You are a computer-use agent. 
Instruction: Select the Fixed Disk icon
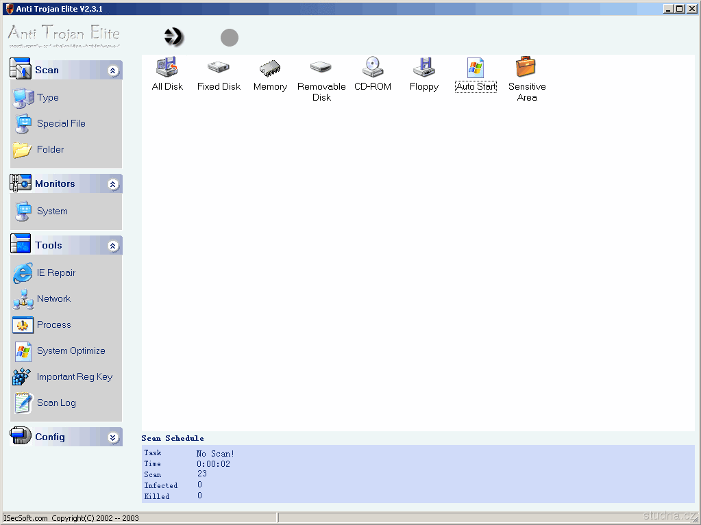click(x=219, y=67)
